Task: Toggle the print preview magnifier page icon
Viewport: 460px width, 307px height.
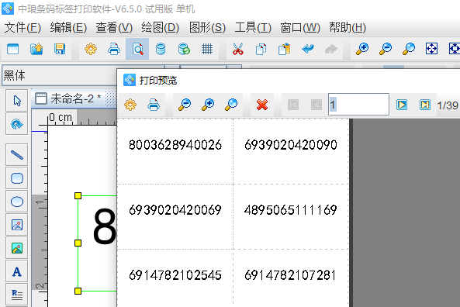Action: click(137, 49)
